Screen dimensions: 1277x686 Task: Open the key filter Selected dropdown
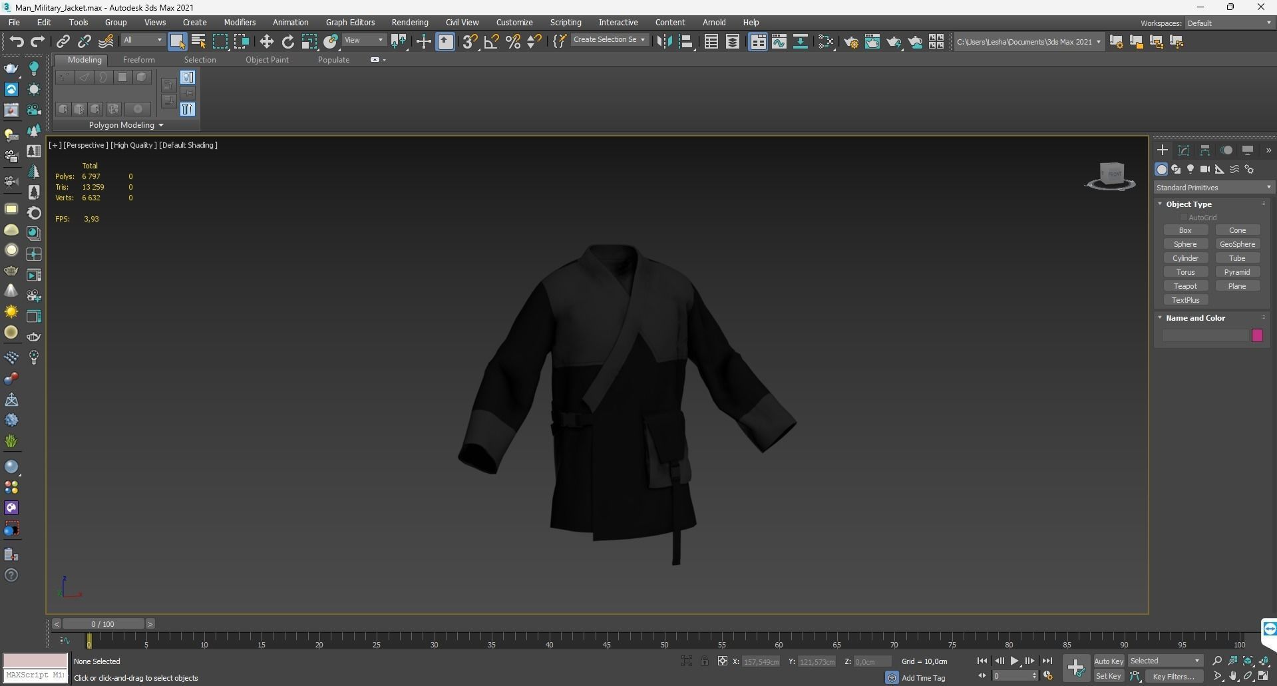pyautogui.click(x=1165, y=661)
